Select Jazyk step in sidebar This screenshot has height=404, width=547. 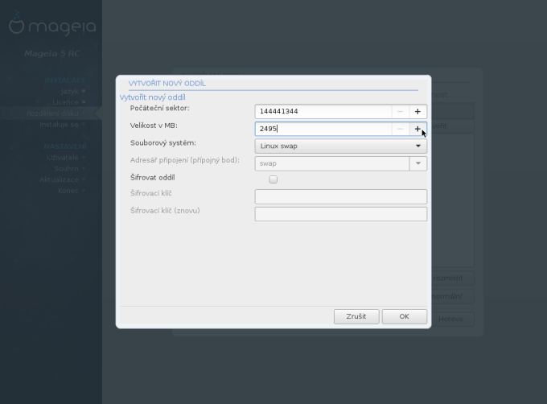pyautogui.click(x=69, y=92)
